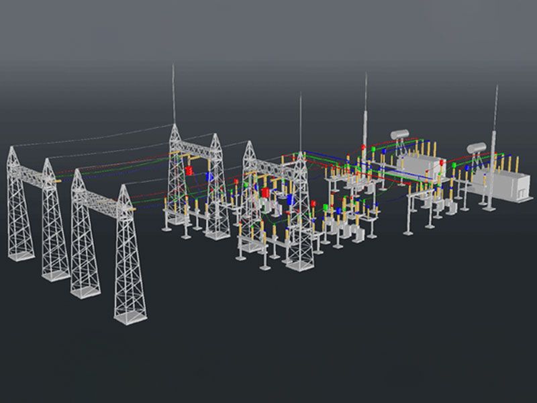Screen dimensions: 537x403
Task: Pick the lightning mast left of the transformers
Action: (365, 114)
